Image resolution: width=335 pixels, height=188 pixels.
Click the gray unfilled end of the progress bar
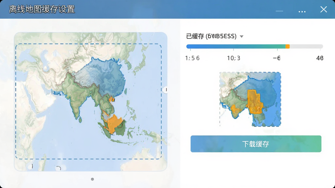click(306, 46)
